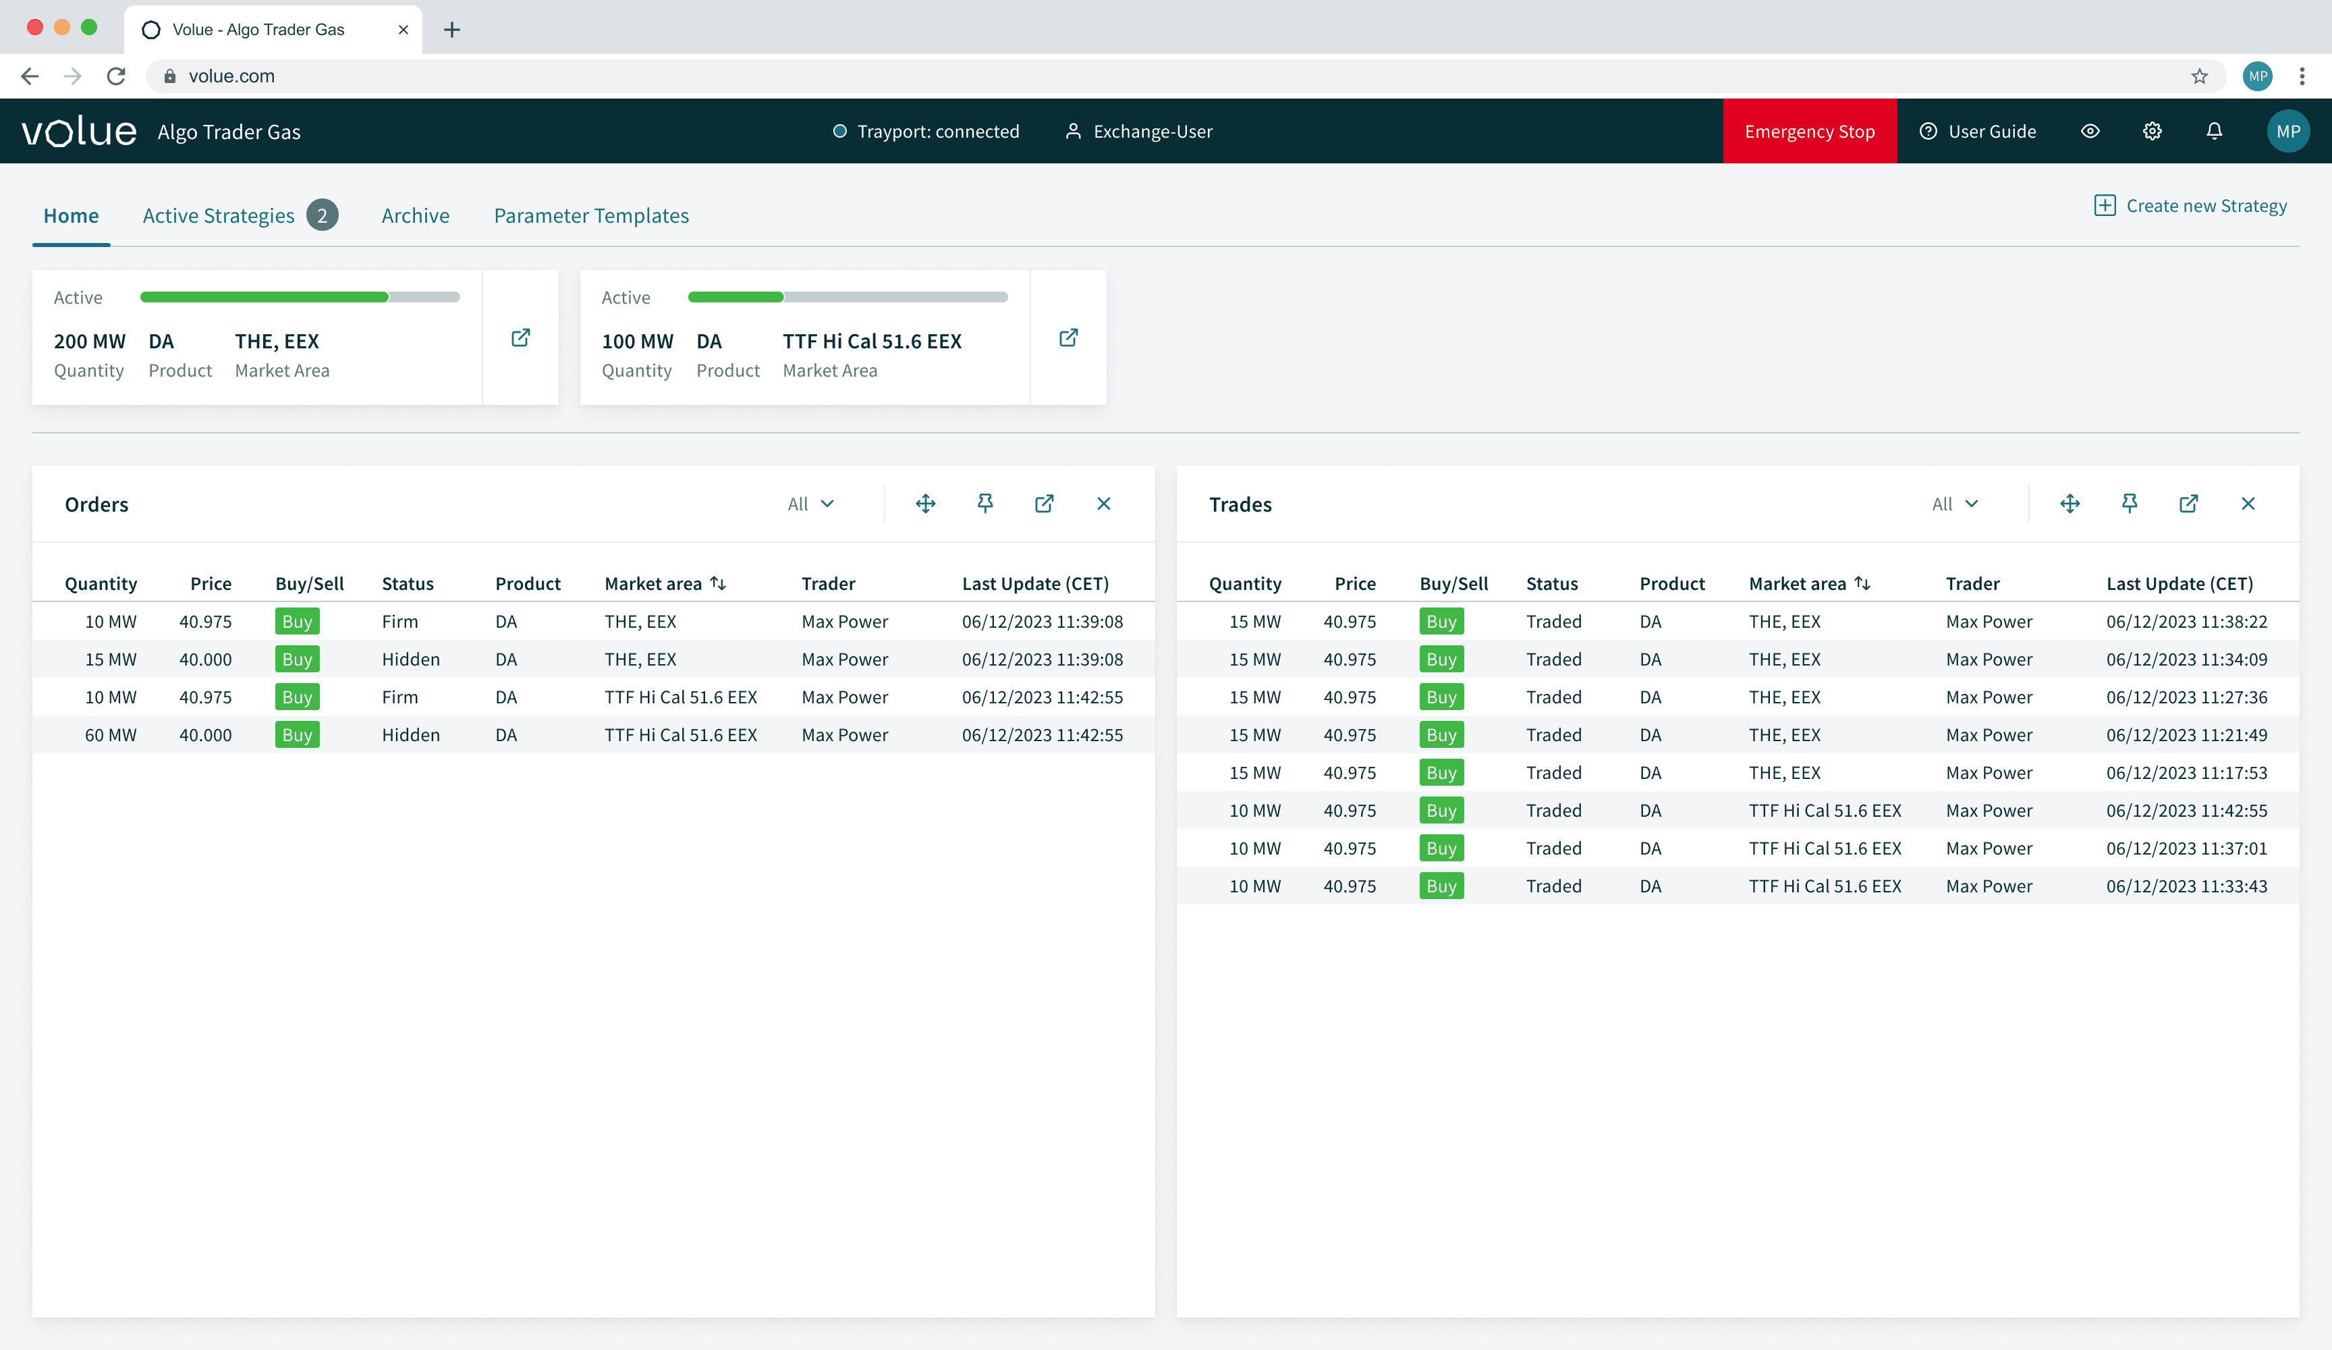This screenshot has width=2332, height=1350.
Task: Click Trayport connected status indicator
Action: (x=840, y=132)
